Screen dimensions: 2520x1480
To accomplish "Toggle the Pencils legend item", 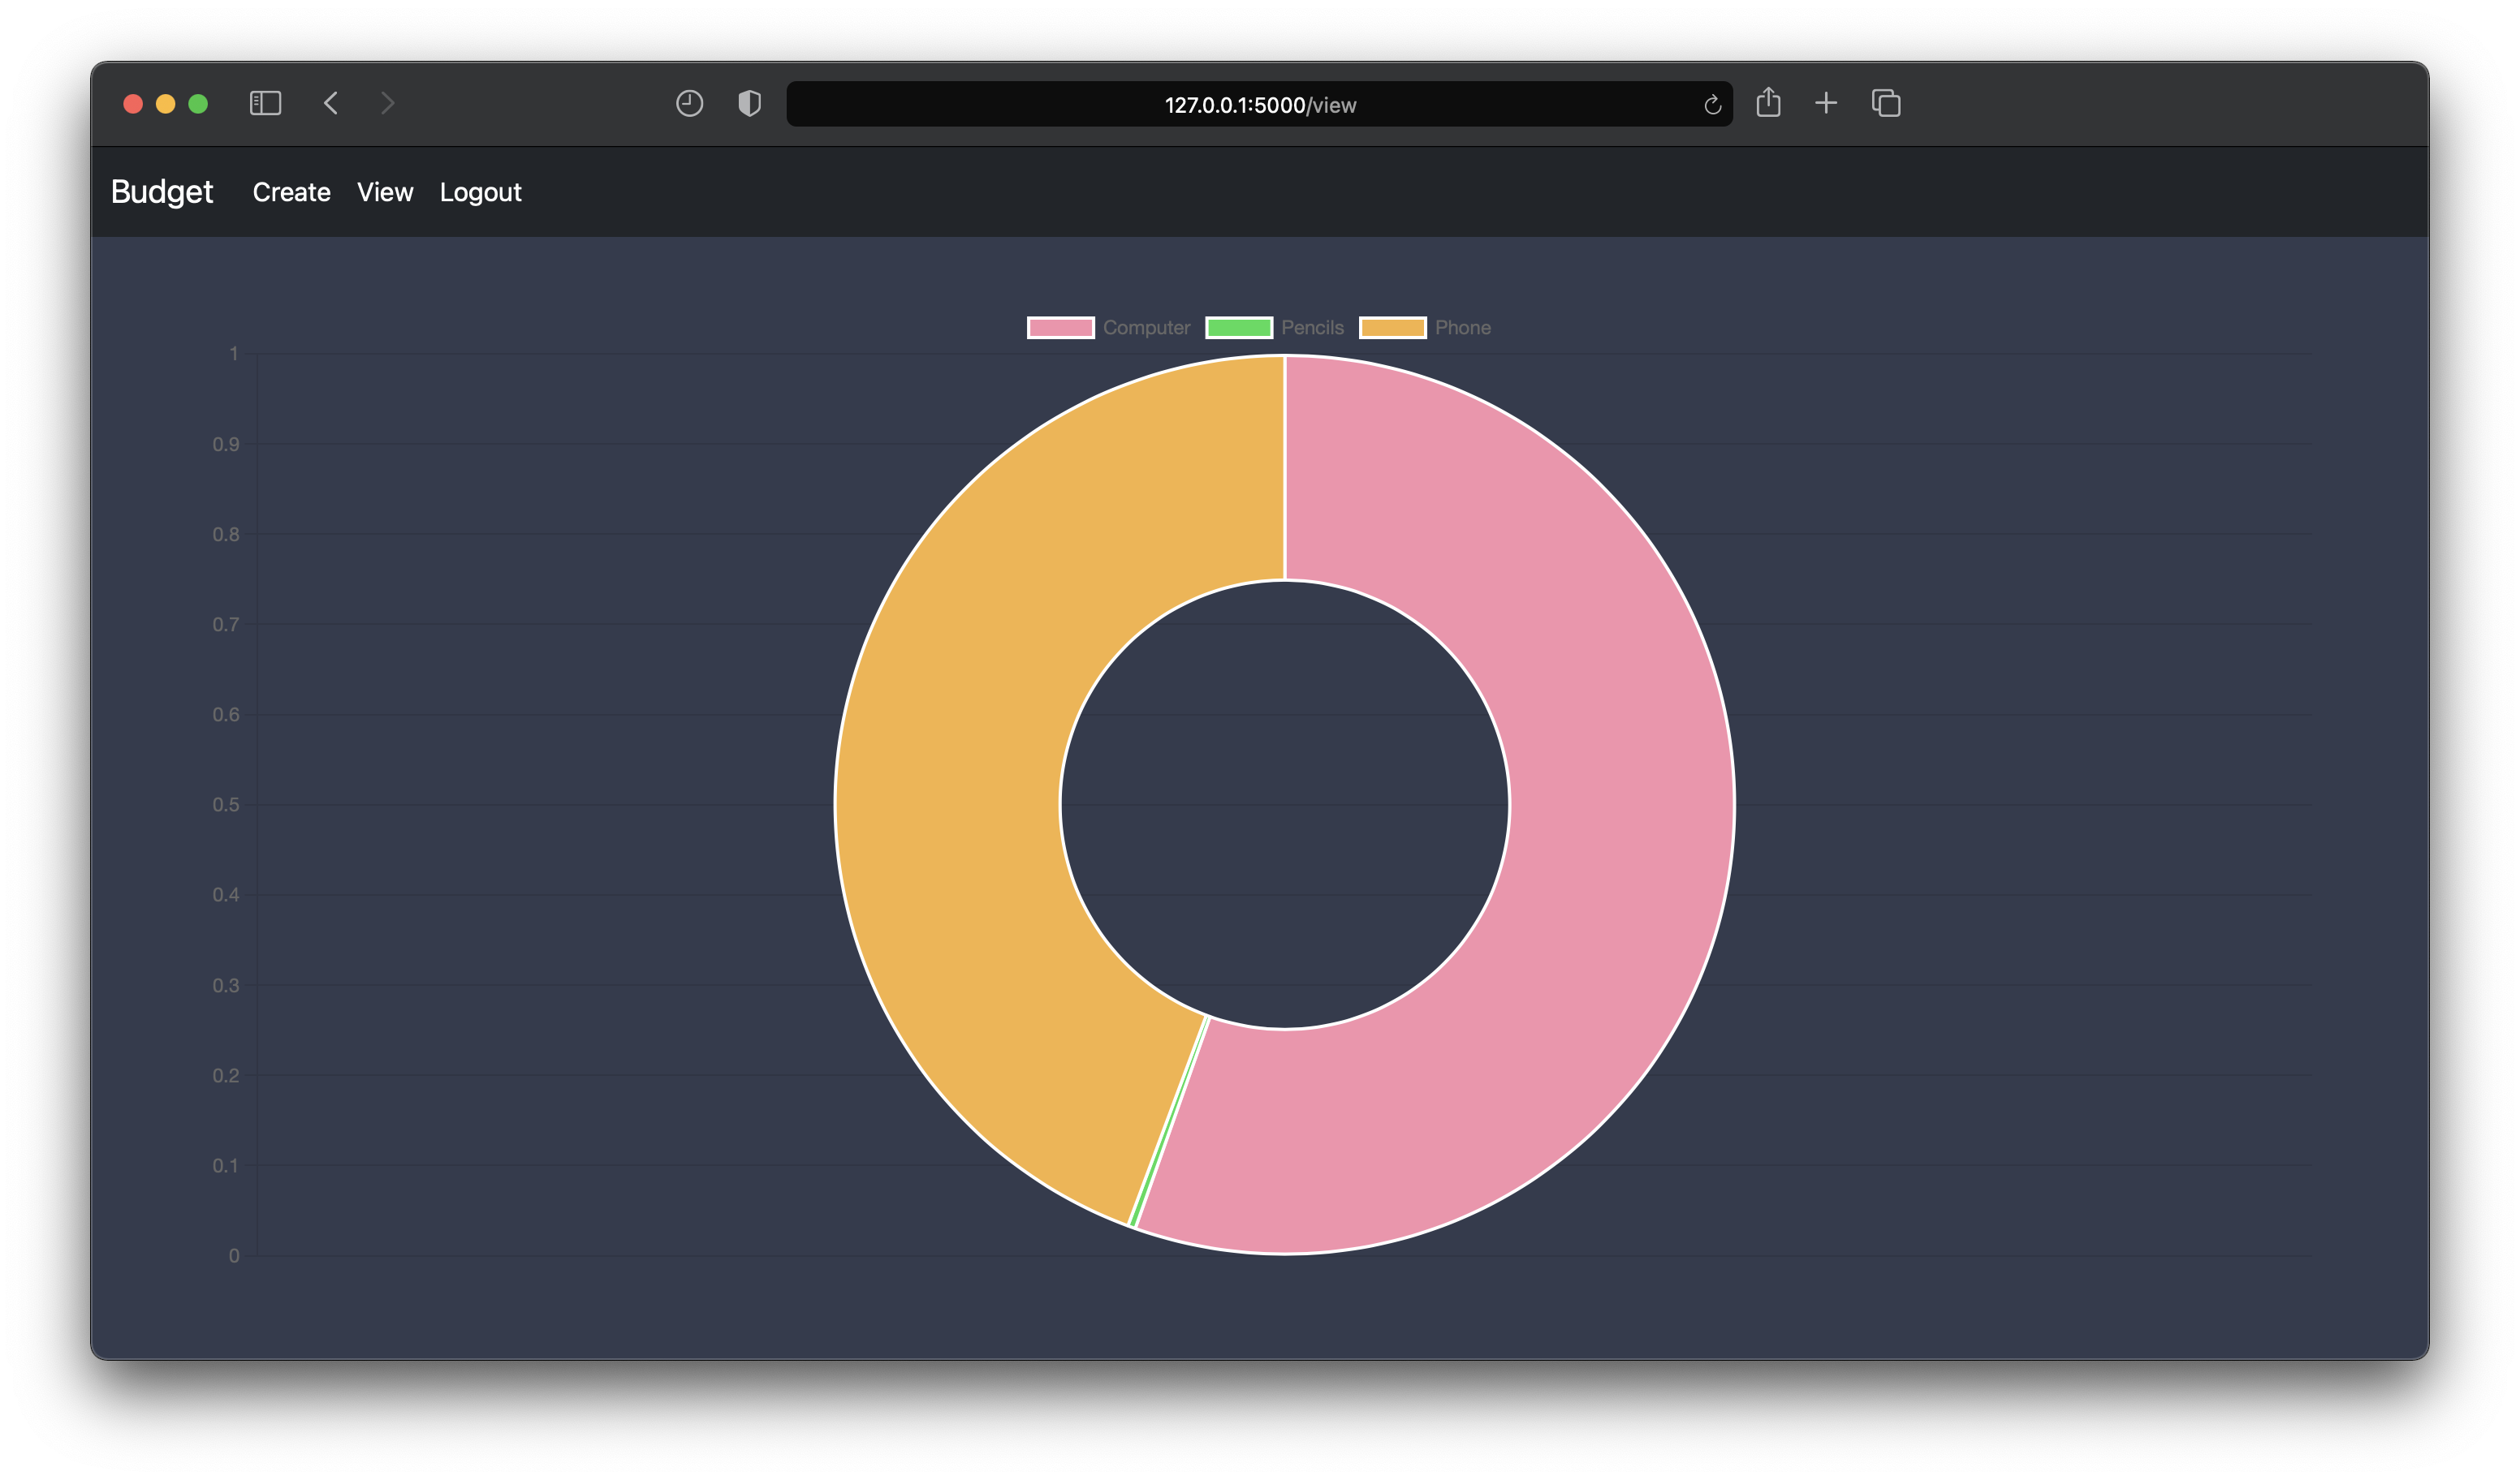I will pos(1312,328).
